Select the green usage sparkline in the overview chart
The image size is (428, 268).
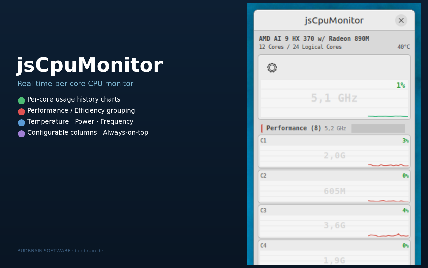(x=388, y=115)
